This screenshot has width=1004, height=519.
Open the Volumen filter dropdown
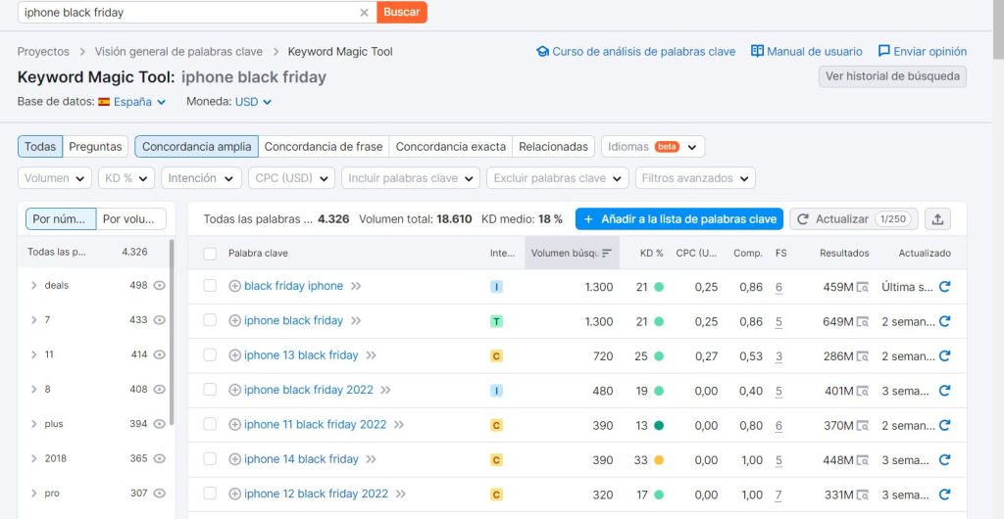coord(55,178)
